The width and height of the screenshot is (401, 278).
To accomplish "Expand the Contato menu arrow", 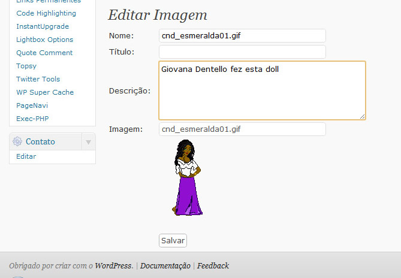I will coord(89,142).
